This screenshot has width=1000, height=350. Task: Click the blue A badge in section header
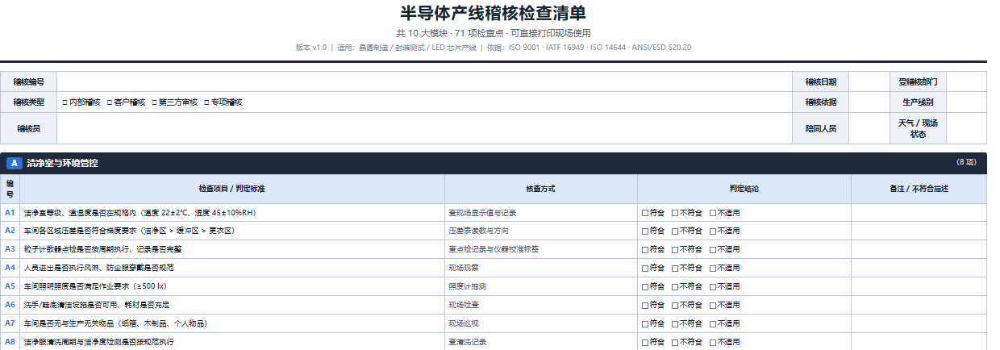click(x=14, y=163)
